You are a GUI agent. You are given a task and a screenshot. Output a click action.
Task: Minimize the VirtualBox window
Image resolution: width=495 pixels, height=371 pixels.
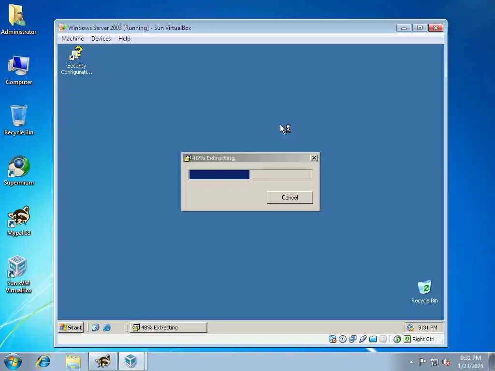[x=404, y=28]
